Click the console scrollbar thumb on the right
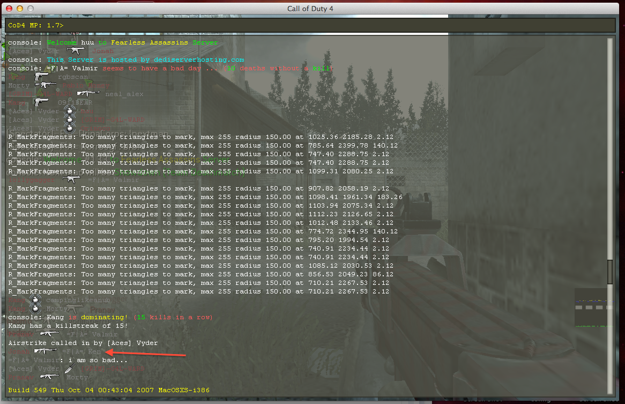This screenshot has height=404, width=625. tap(609, 272)
